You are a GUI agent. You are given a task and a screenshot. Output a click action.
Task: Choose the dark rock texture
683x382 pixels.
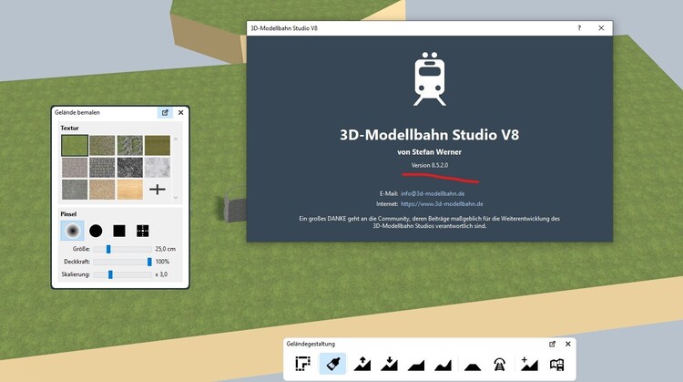[x=130, y=168]
